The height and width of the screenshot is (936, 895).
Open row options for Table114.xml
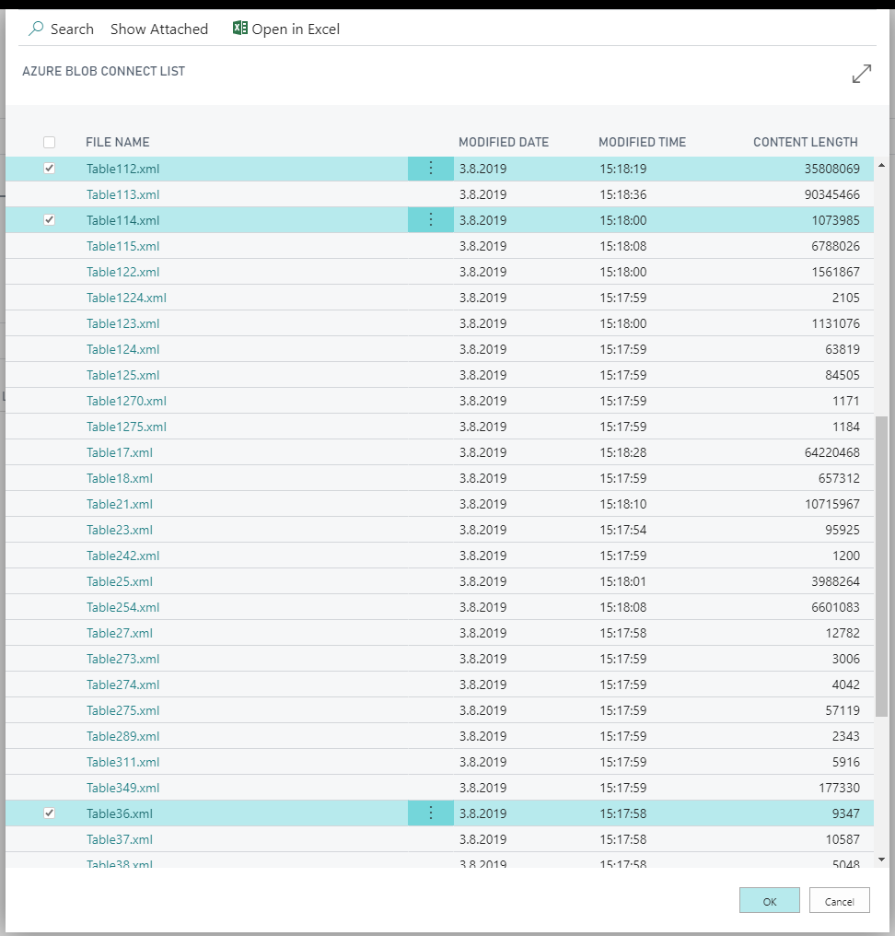tap(430, 220)
